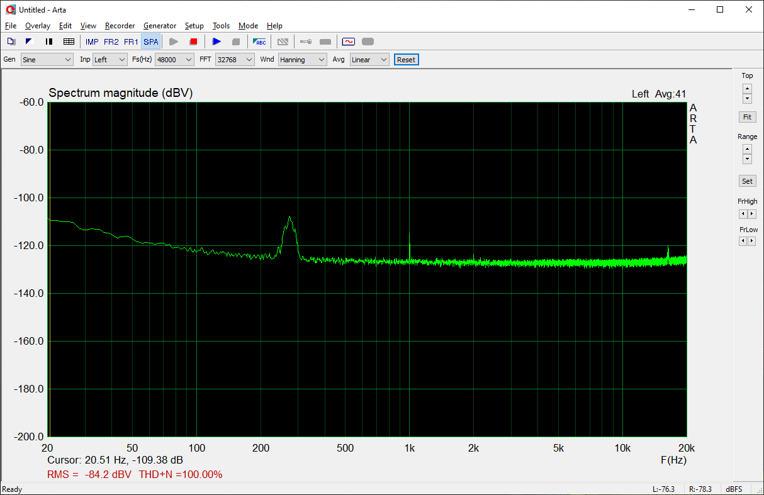
Task: Select the SPA spectrum analyzer mode
Action: [151, 42]
